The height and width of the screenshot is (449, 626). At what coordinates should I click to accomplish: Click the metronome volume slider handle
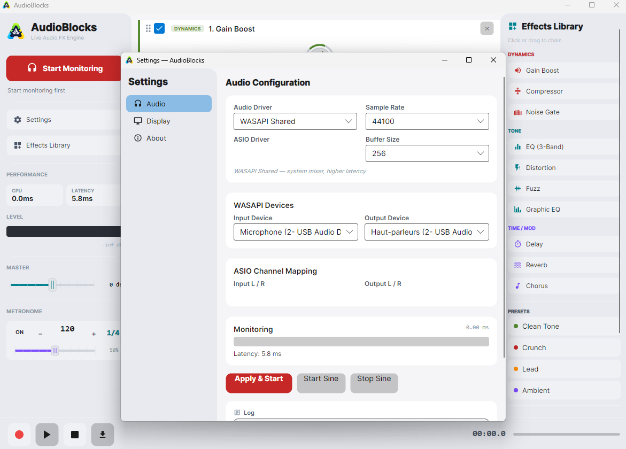click(55, 351)
